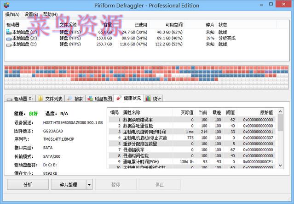
Task: Select the 重新分配扇区数量 attribute row
Action: tap(192, 143)
